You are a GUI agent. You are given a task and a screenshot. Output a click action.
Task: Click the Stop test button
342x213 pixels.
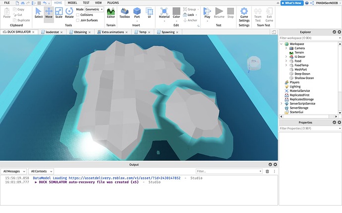coord(230,13)
